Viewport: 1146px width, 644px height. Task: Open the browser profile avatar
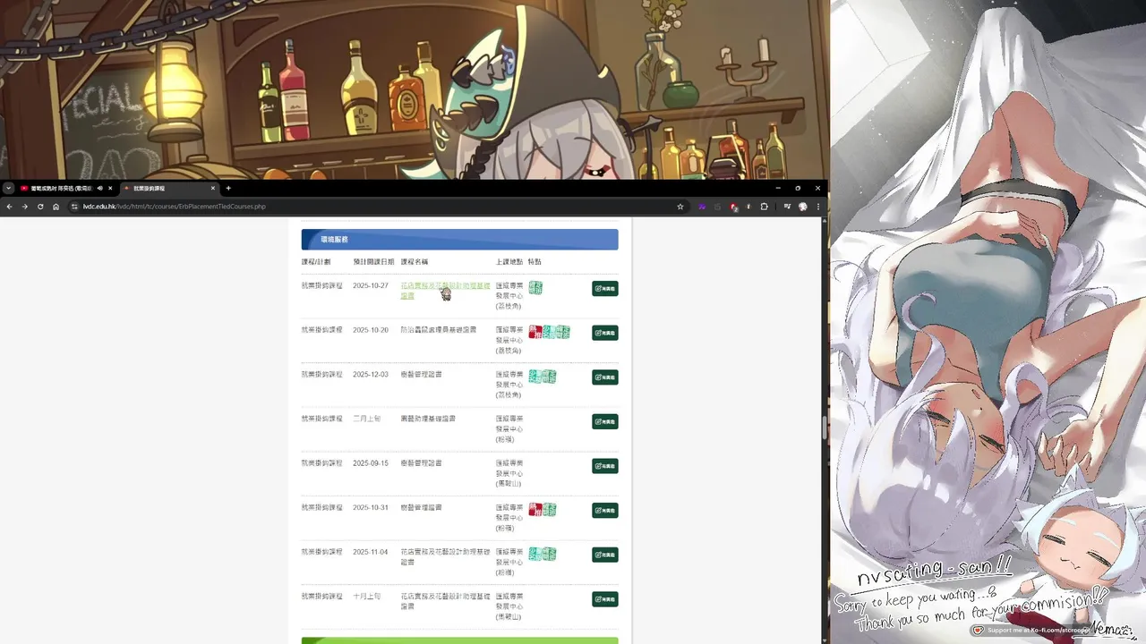pos(802,207)
